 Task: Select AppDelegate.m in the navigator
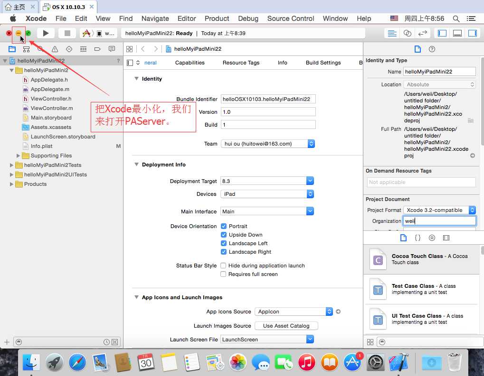pos(50,89)
